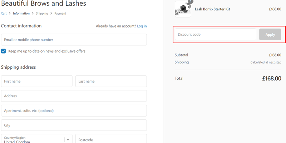Viewport: 286px width, 143px height.
Task: Click into the First name field
Action: (36, 81)
